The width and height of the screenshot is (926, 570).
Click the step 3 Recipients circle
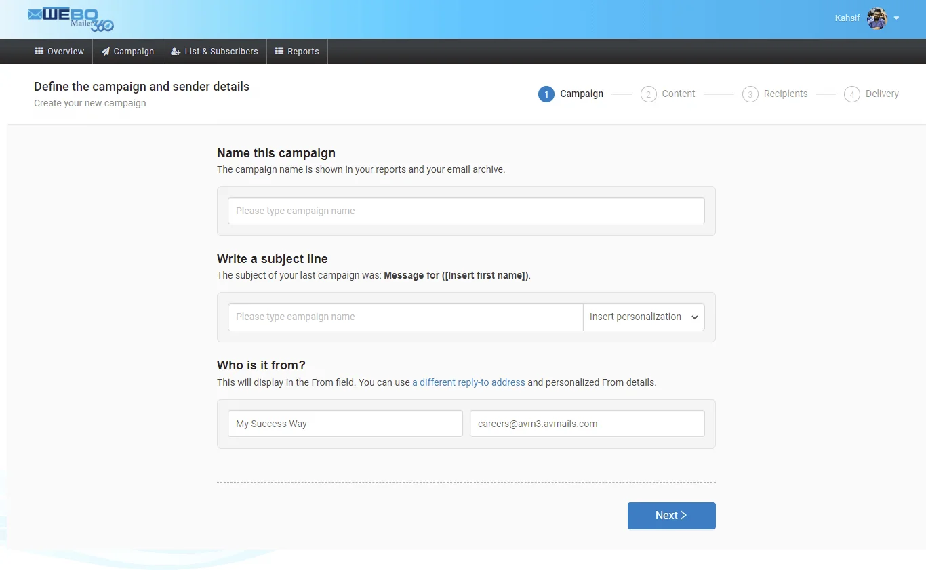[750, 94]
